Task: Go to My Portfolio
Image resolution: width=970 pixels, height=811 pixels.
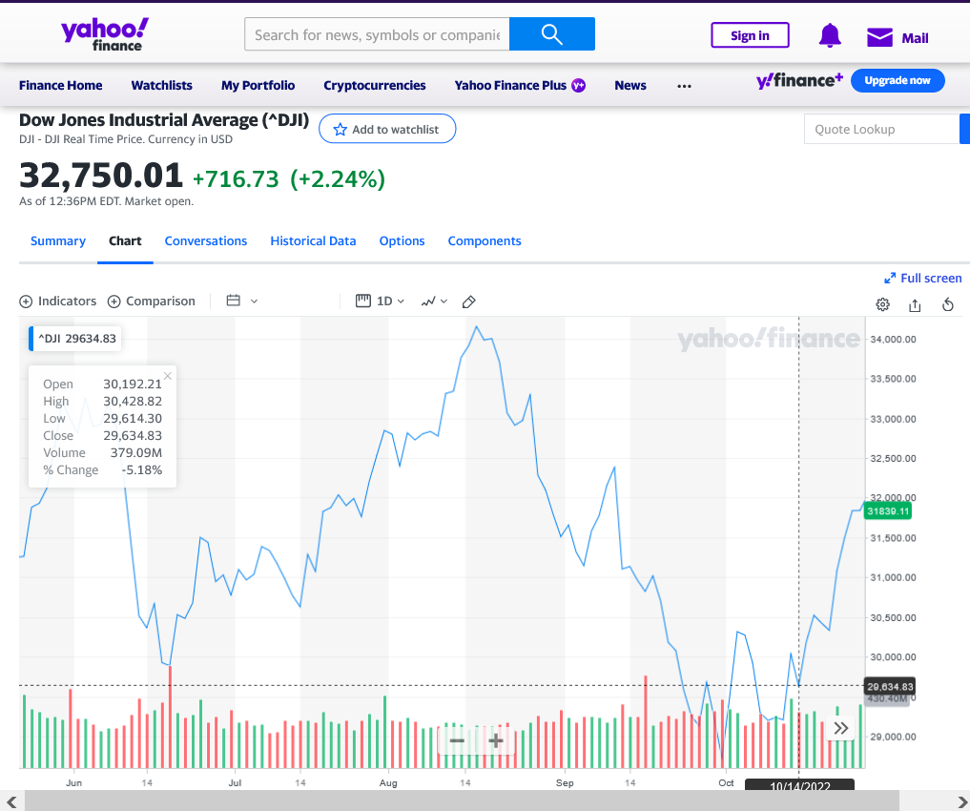Action: (258, 85)
